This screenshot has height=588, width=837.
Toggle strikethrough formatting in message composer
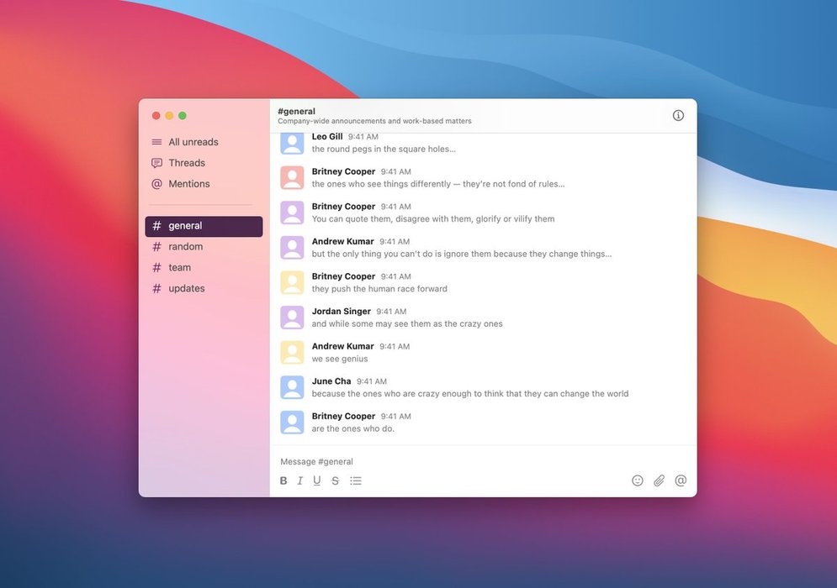(335, 481)
